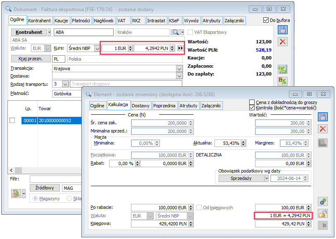The width and height of the screenshot is (336, 239).
Task: Open the Element window Waluta EUR dropdown
Action: click(x=150, y=216)
